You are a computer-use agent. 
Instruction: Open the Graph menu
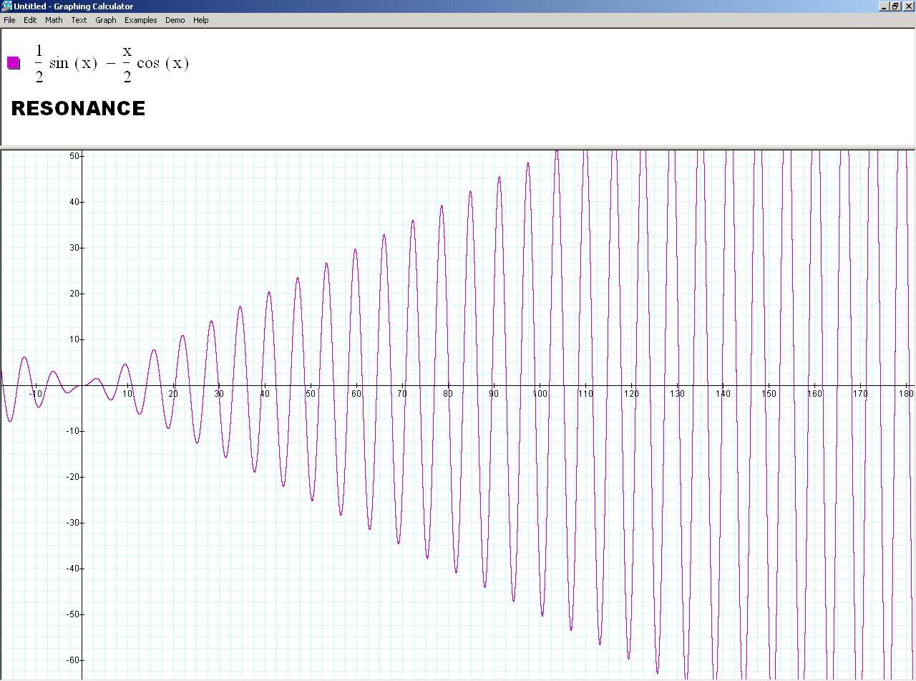[x=106, y=20]
